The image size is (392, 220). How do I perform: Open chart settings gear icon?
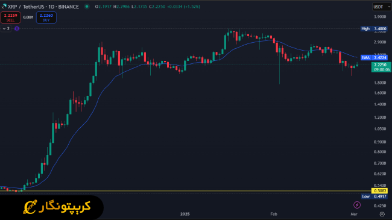(382, 214)
